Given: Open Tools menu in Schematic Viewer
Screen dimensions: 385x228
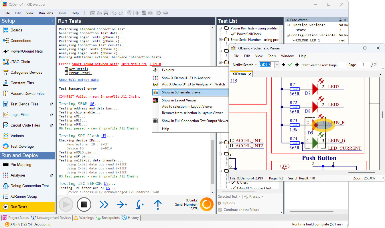Looking at the screenshot, I should point(272,56).
